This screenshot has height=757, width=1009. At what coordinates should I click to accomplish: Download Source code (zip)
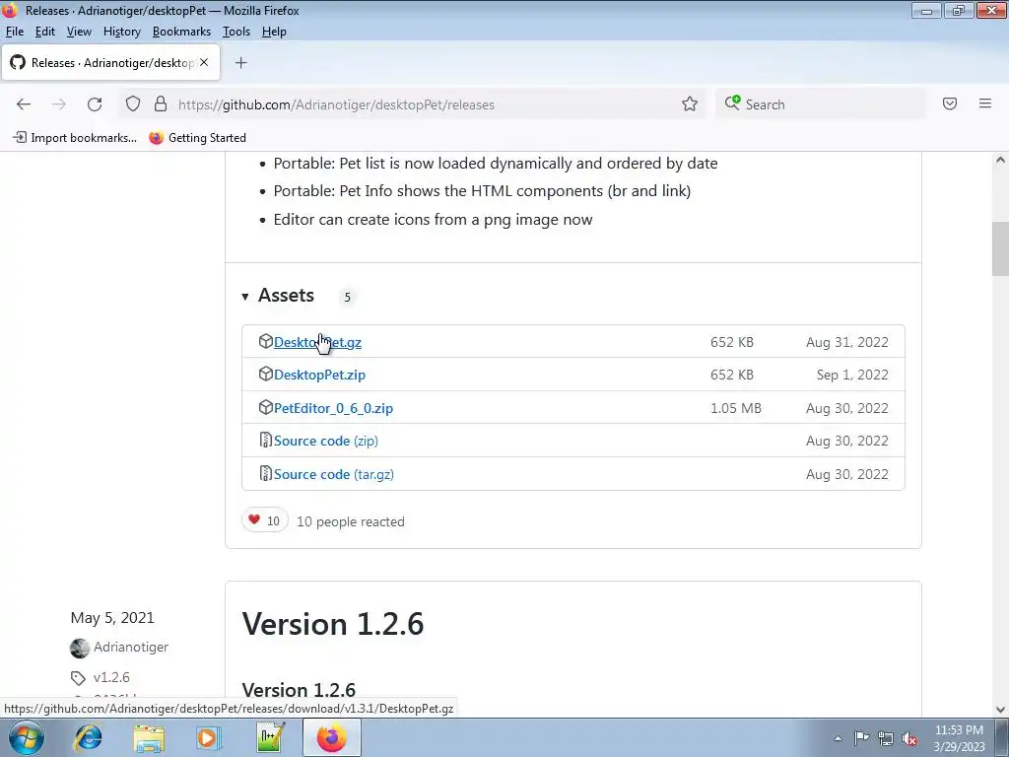point(325,441)
